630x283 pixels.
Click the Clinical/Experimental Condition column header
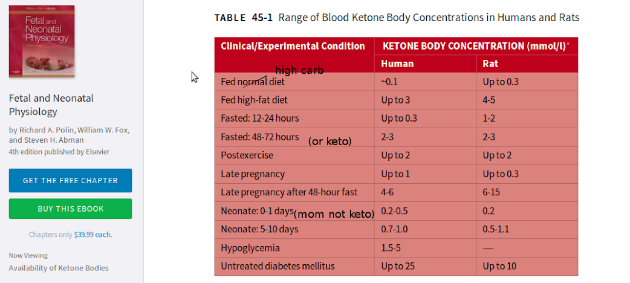tap(293, 46)
